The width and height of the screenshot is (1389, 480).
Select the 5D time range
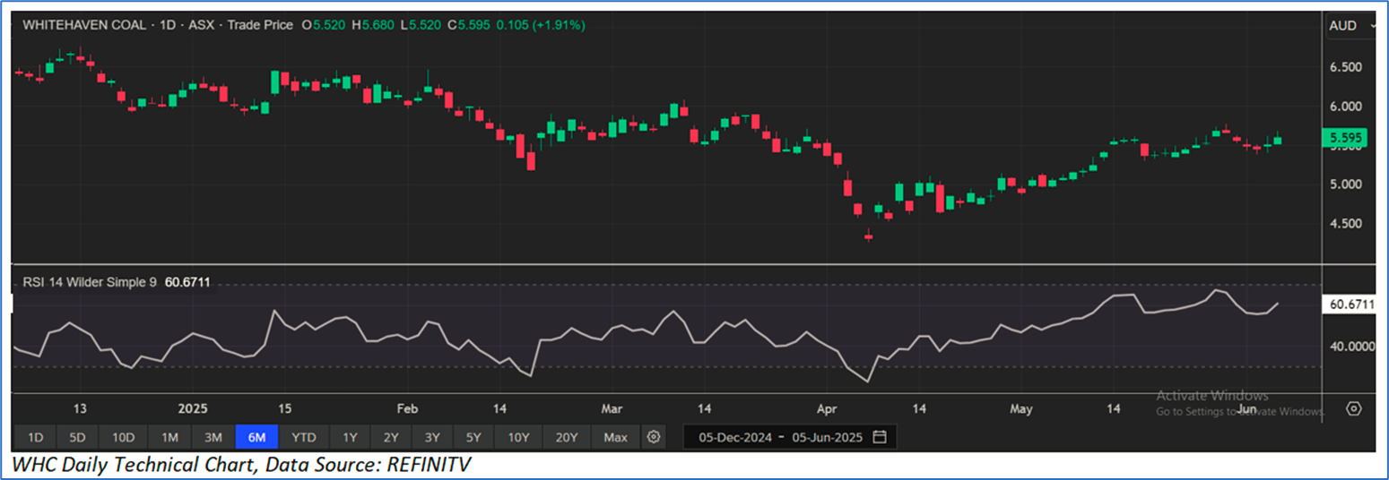tap(77, 437)
